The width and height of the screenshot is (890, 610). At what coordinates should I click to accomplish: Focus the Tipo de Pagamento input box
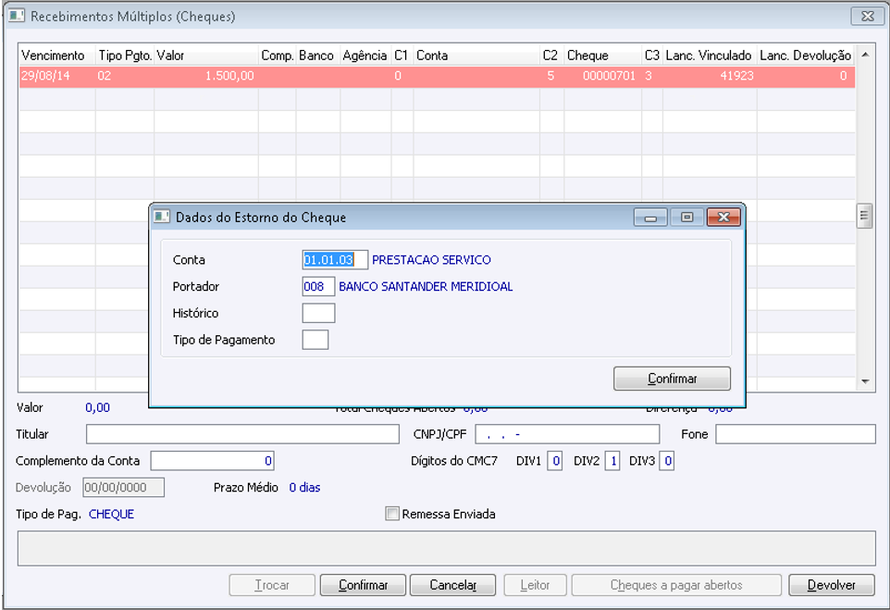click(315, 341)
